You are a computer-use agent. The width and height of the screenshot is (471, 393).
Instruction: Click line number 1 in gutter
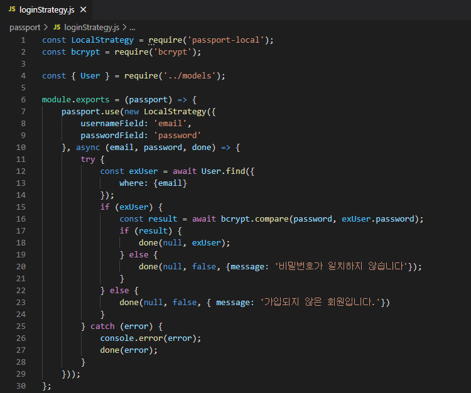(x=23, y=40)
